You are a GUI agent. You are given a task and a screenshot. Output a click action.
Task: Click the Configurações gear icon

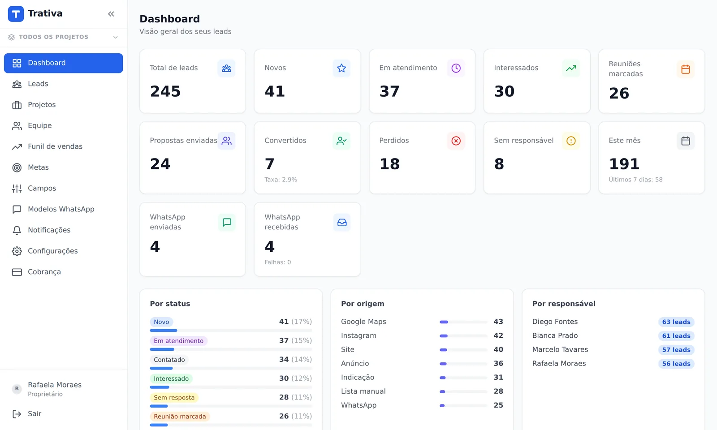(17, 251)
